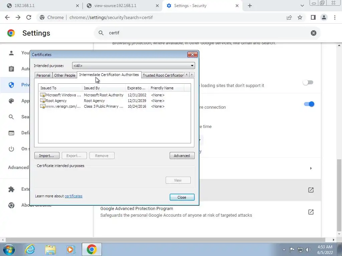The width and height of the screenshot is (342, 256).
Task: Clear the settings search with X icon
Action: coord(313,33)
